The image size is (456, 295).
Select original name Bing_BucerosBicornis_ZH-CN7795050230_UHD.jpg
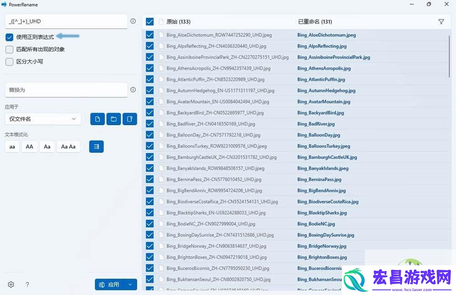click(218, 268)
